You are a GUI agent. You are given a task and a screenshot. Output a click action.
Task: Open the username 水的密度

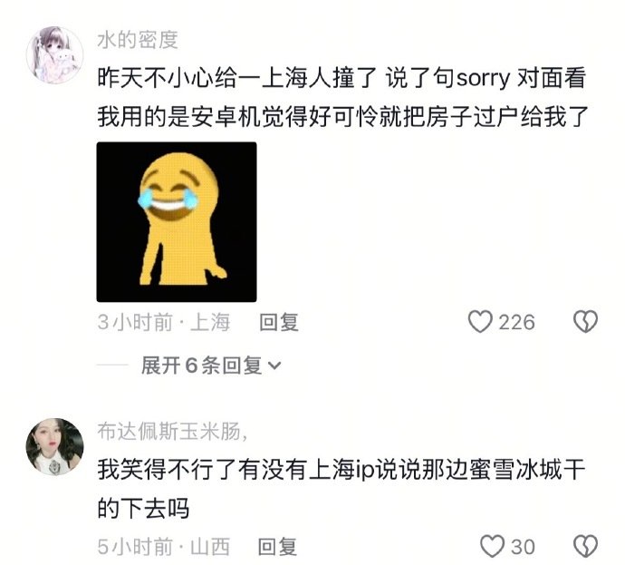138,40
